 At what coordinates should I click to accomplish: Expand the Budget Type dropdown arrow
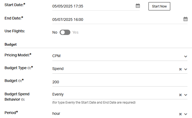(x=186, y=69)
